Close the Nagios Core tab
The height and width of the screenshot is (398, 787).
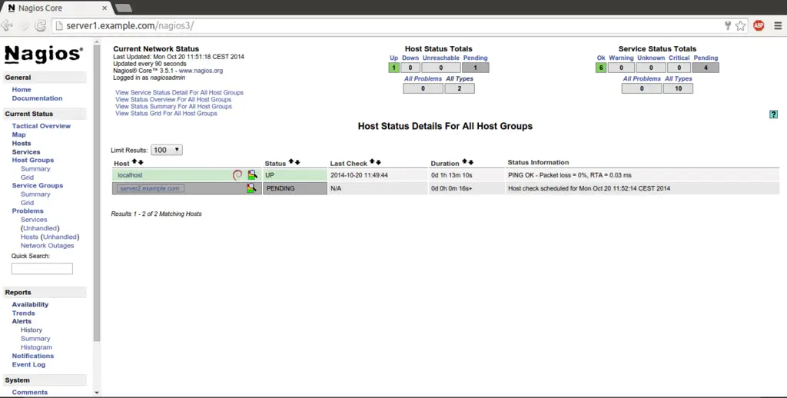coord(105,8)
